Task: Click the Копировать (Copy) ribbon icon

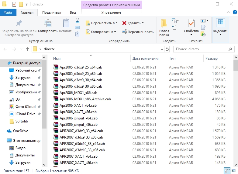Action: (x=48, y=23)
